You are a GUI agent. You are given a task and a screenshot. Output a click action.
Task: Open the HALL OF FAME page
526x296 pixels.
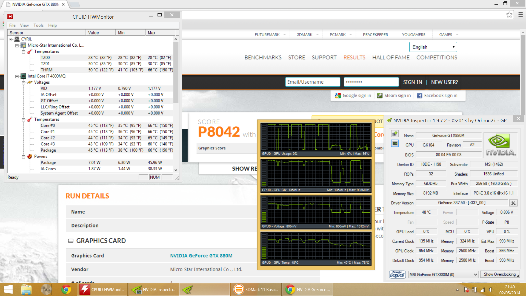click(x=391, y=58)
